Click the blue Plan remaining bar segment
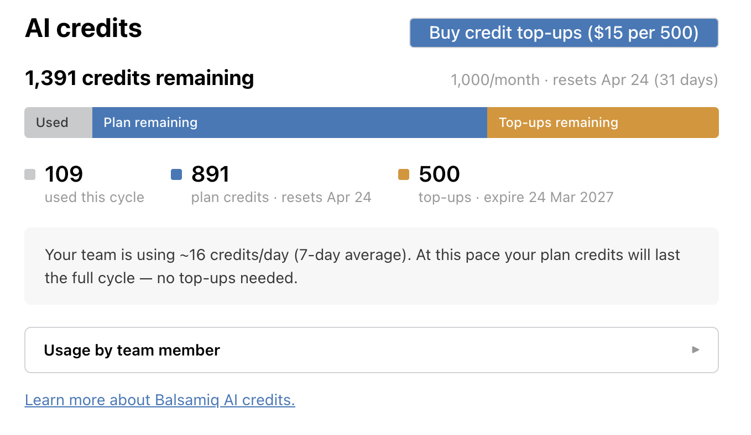 pyautogui.click(x=289, y=123)
